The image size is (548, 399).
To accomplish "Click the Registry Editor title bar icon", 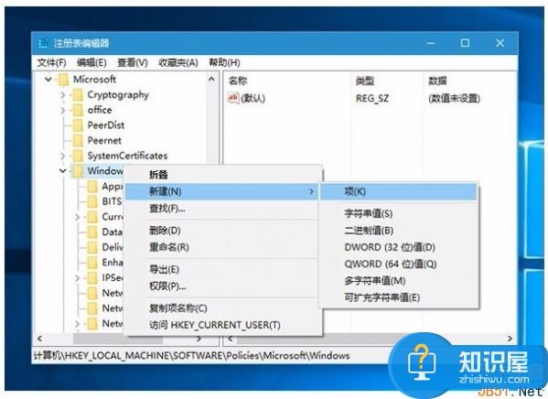I will [43, 43].
